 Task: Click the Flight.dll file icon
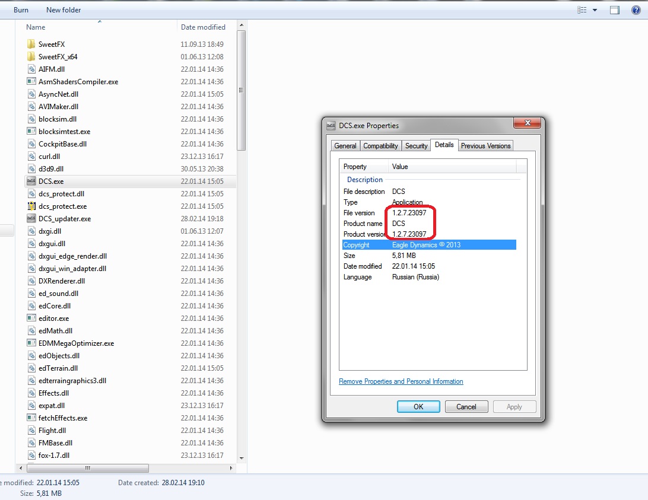click(31, 430)
